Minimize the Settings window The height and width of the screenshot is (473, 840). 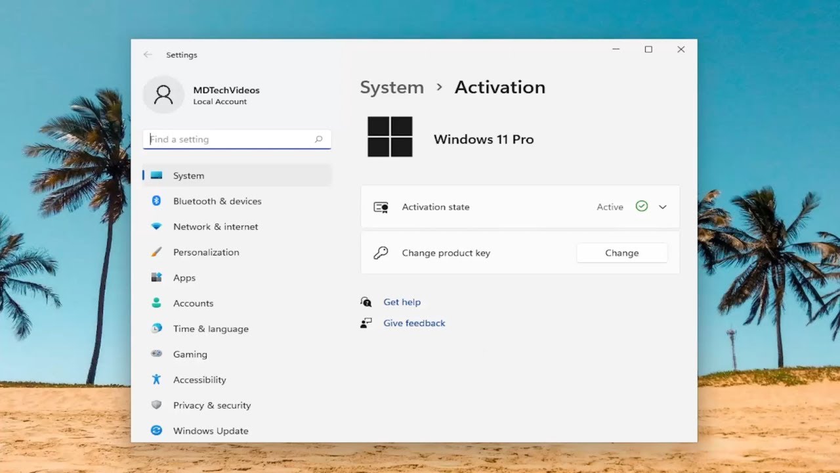click(x=616, y=49)
